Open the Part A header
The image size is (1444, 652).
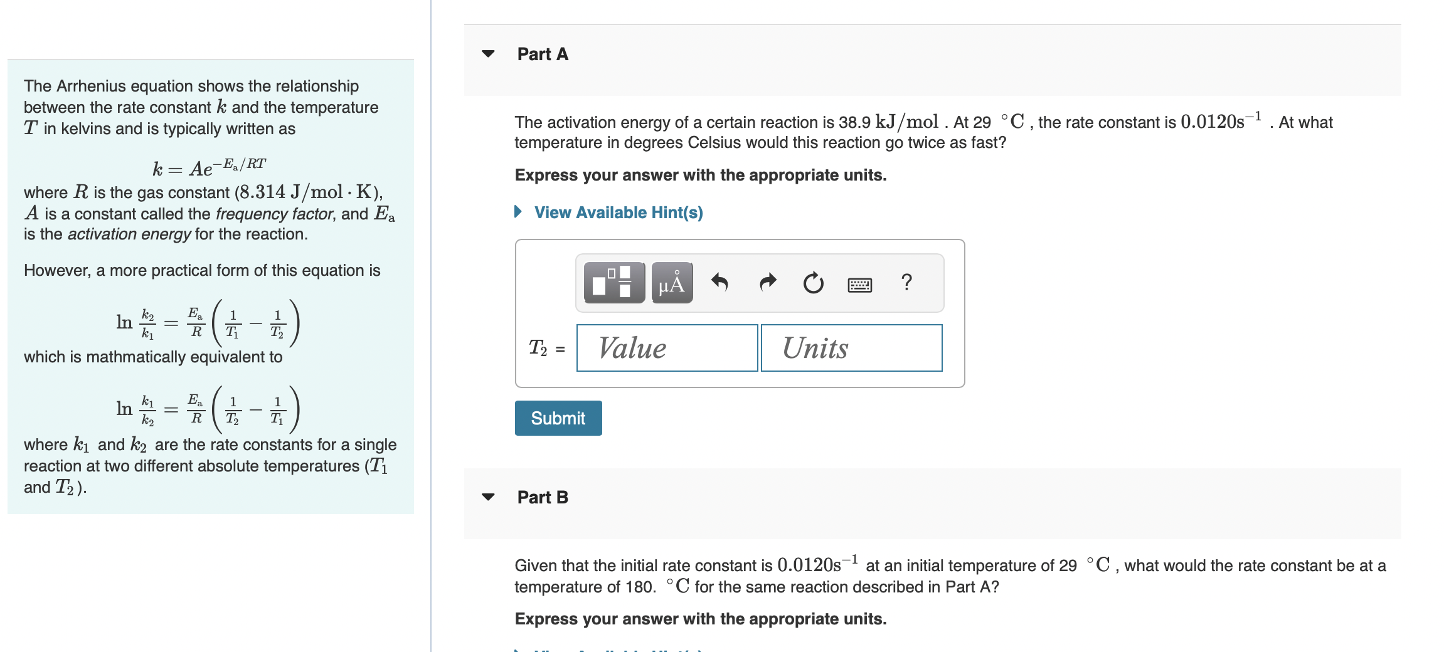tap(542, 55)
